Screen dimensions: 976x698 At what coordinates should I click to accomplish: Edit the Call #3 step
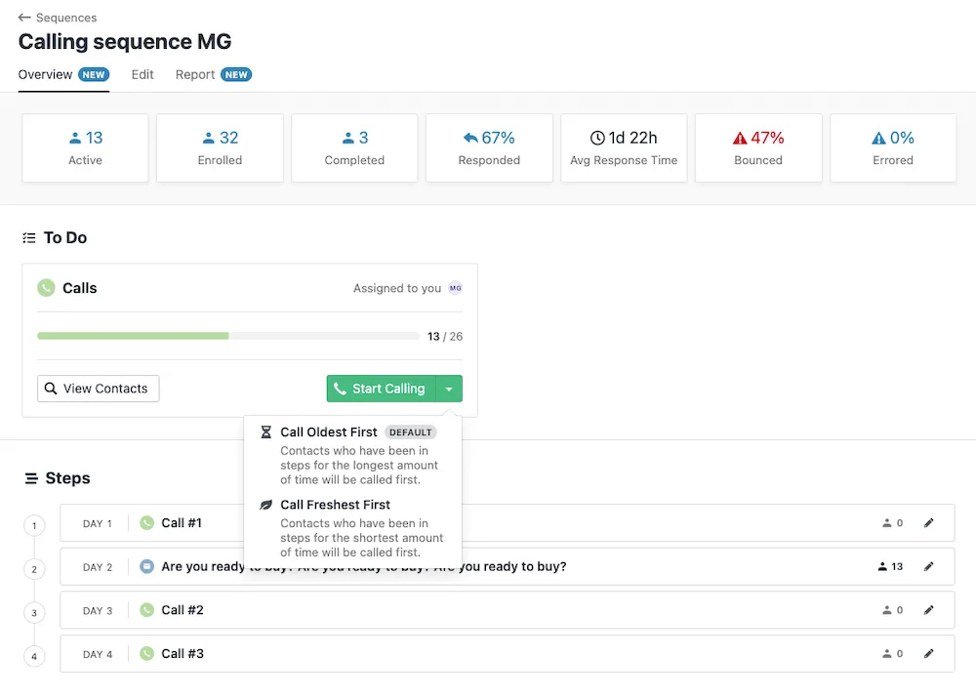click(928, 654)
